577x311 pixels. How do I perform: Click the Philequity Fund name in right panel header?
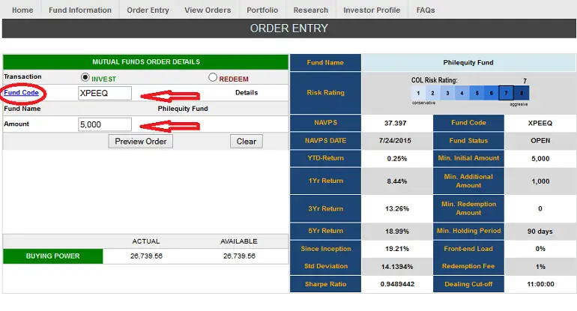click(x=468, y=62)
